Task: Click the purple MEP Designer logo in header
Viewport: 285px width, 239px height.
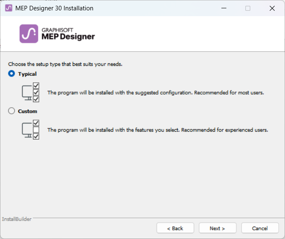Action: (x=29, y=34)
